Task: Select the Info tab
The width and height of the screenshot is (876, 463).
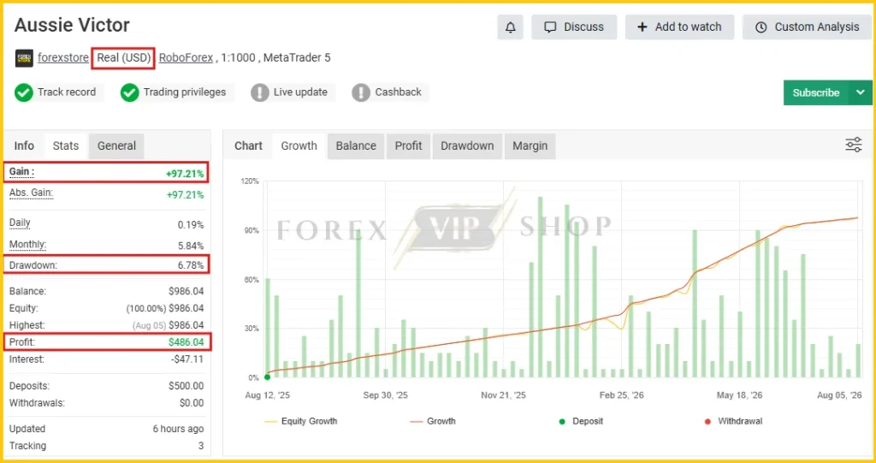Action: click(24, 146)
